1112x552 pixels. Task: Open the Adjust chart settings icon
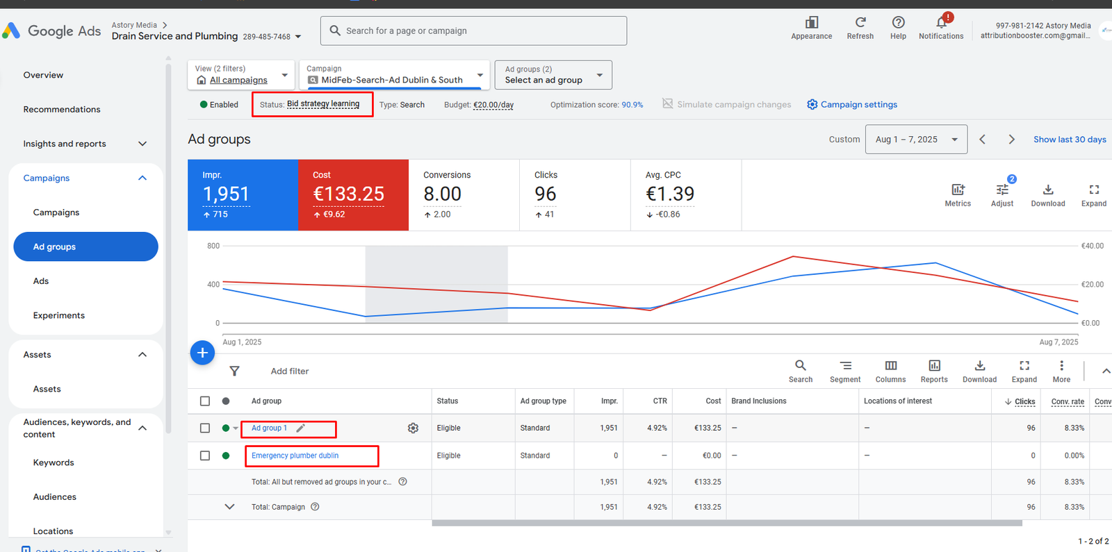[x=1001, y=190]
